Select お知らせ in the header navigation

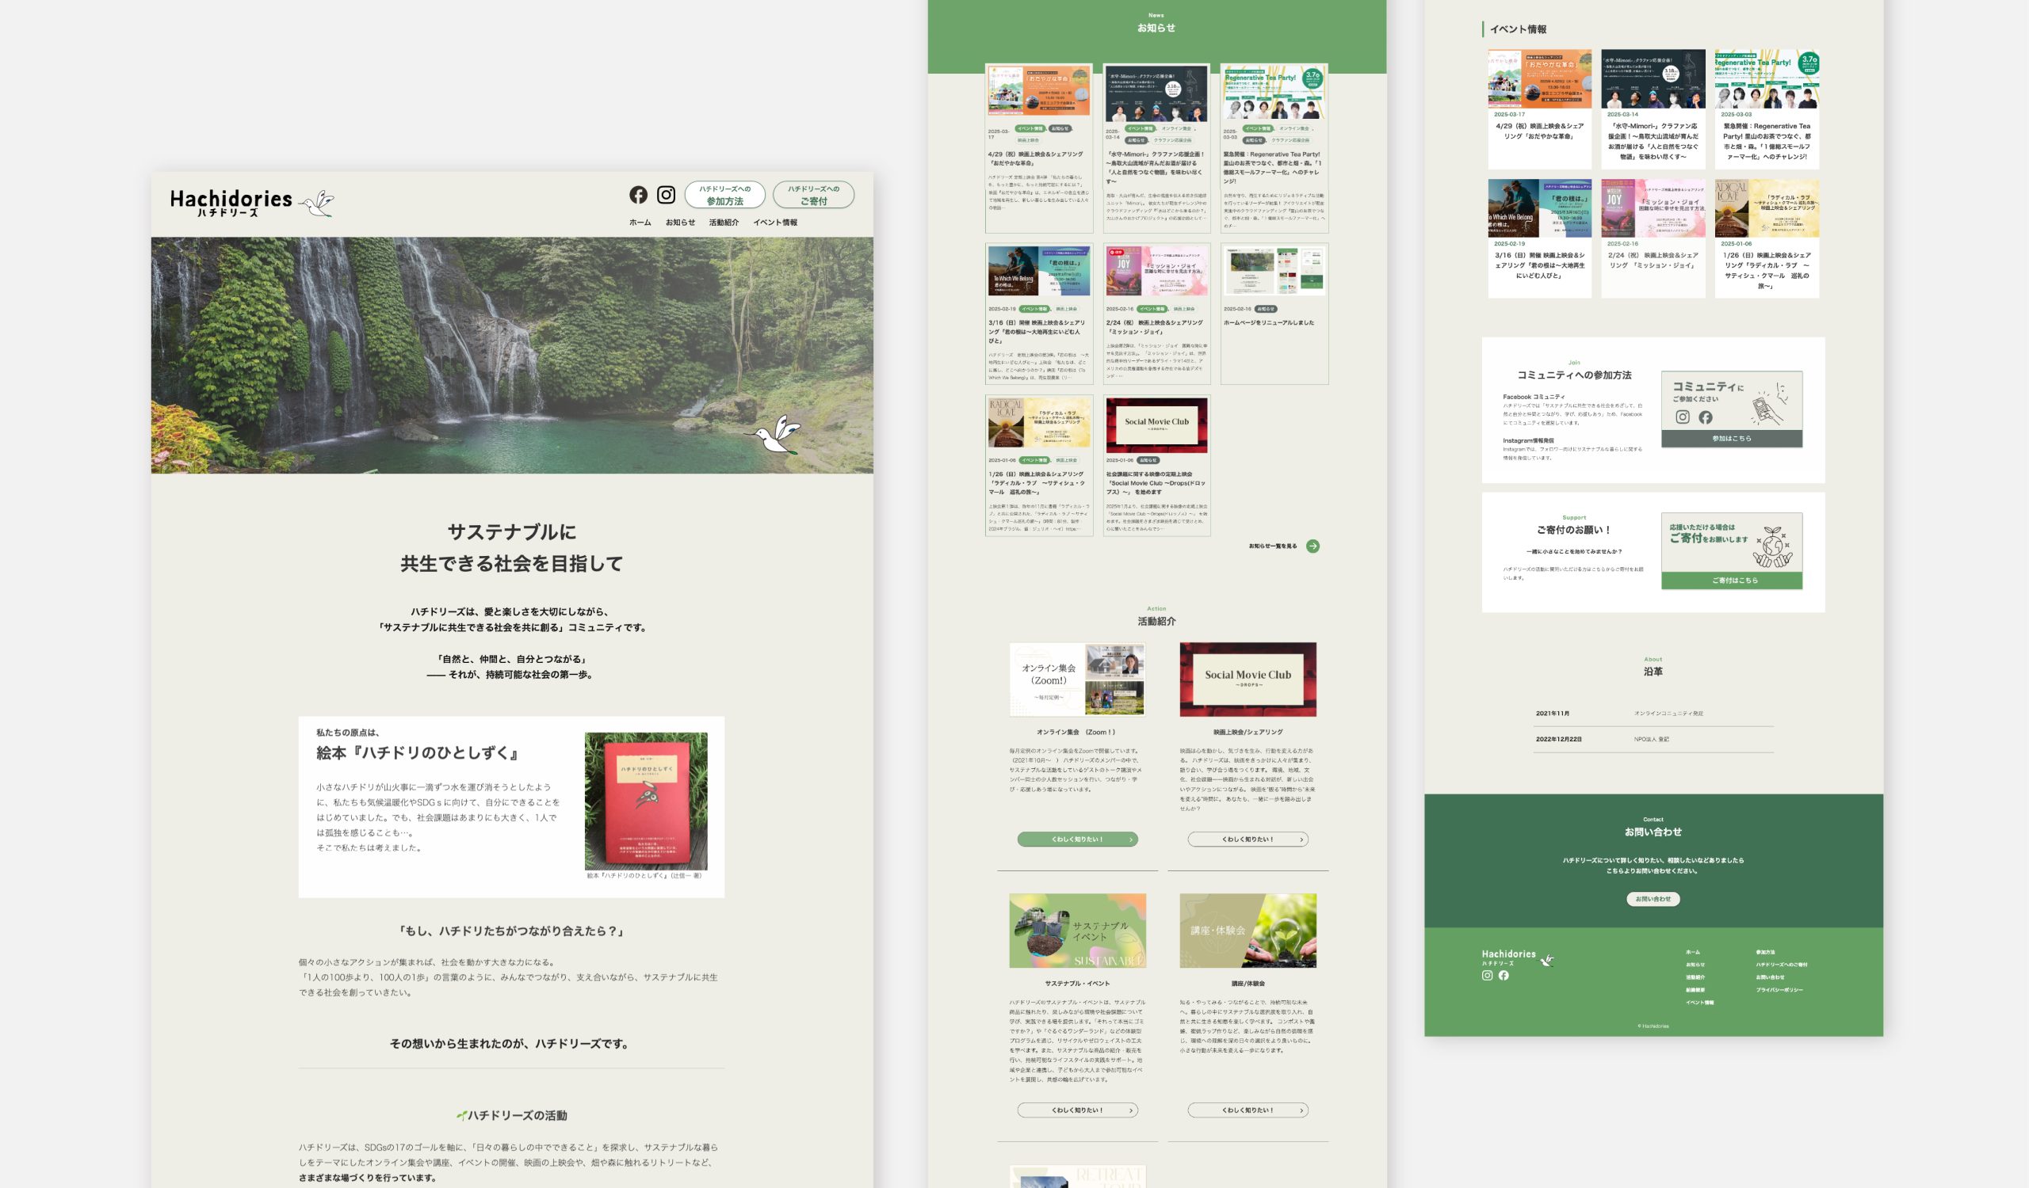point(680,223)
